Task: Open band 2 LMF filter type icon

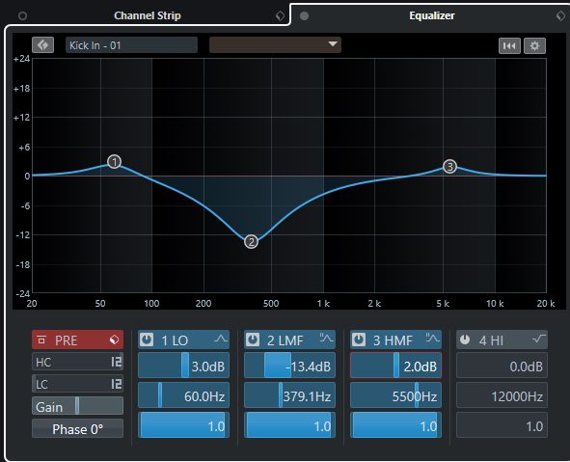Action: pos(326,339)
